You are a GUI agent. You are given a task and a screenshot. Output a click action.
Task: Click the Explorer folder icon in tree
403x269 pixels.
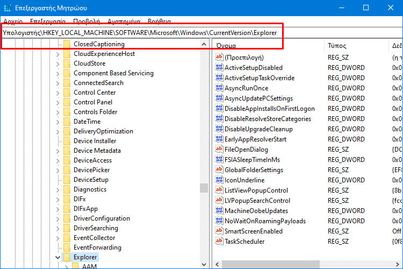[67, 257]
